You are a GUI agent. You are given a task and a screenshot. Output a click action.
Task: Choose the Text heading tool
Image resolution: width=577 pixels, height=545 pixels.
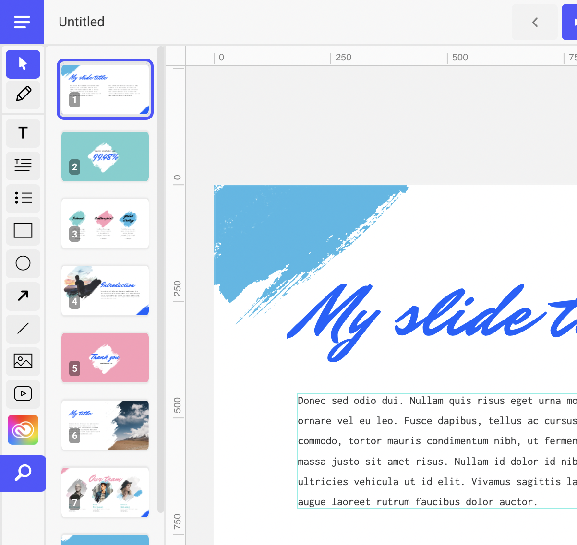point(23,133)
